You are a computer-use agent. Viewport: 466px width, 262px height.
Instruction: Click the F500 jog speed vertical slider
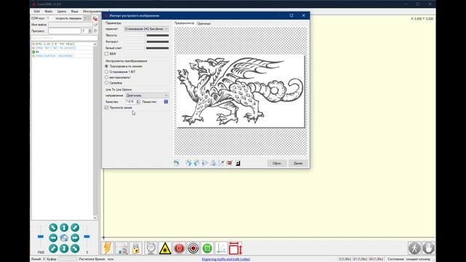point(41,237)
